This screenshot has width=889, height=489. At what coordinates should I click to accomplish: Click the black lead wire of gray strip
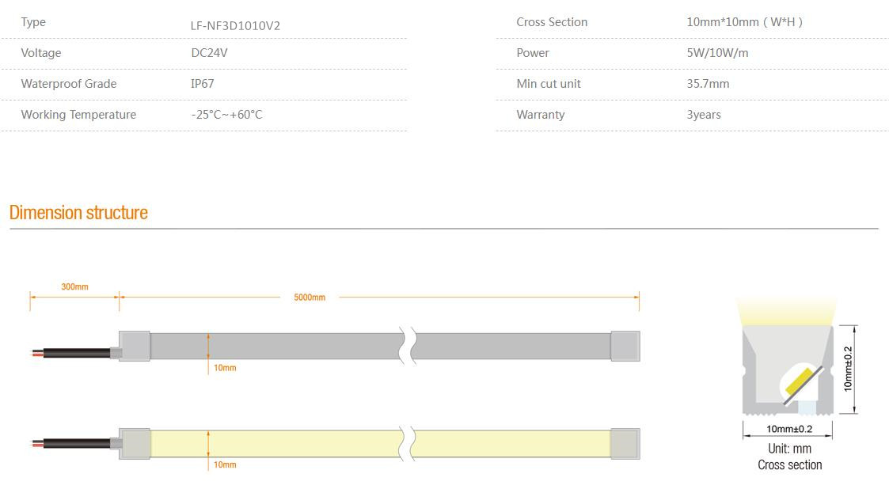[x=76, y=353]
